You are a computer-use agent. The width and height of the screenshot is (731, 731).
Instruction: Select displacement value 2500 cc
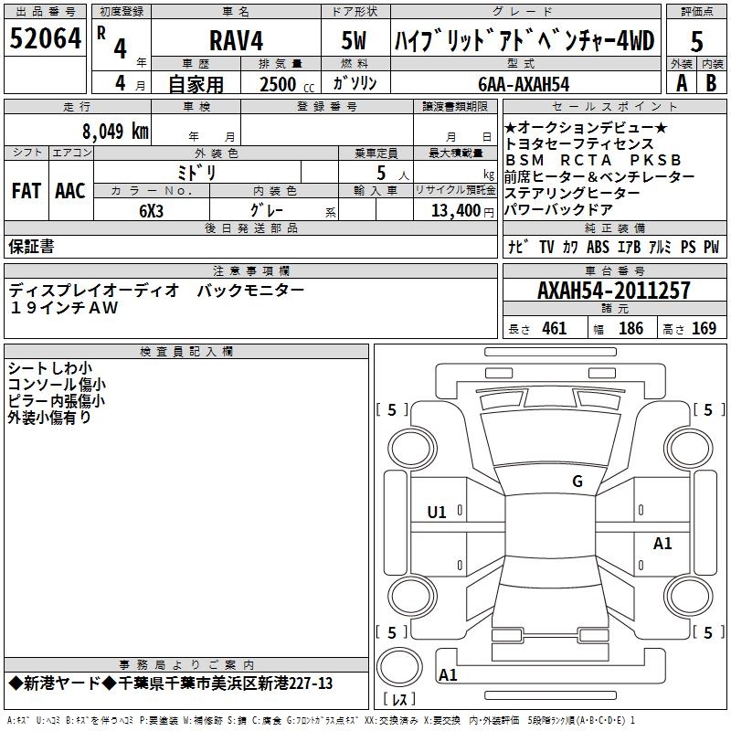coord(287,84)
